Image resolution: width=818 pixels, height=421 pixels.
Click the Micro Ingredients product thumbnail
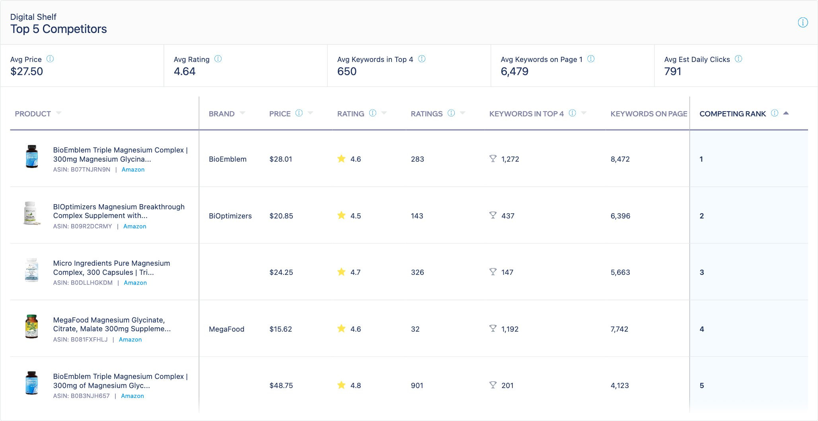point(31,270)
